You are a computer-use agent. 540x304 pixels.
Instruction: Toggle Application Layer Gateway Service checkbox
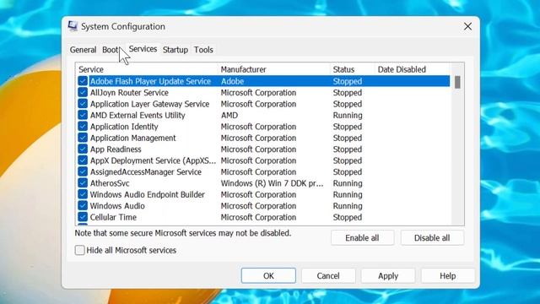pyautogui.click(x=83, y=104)
